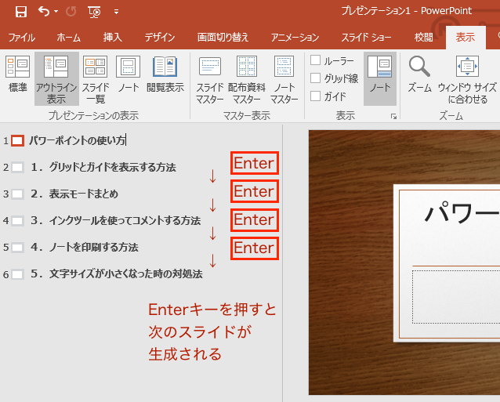Expand Customize Quick Access Toolbar dropdown

coord(116,12)
